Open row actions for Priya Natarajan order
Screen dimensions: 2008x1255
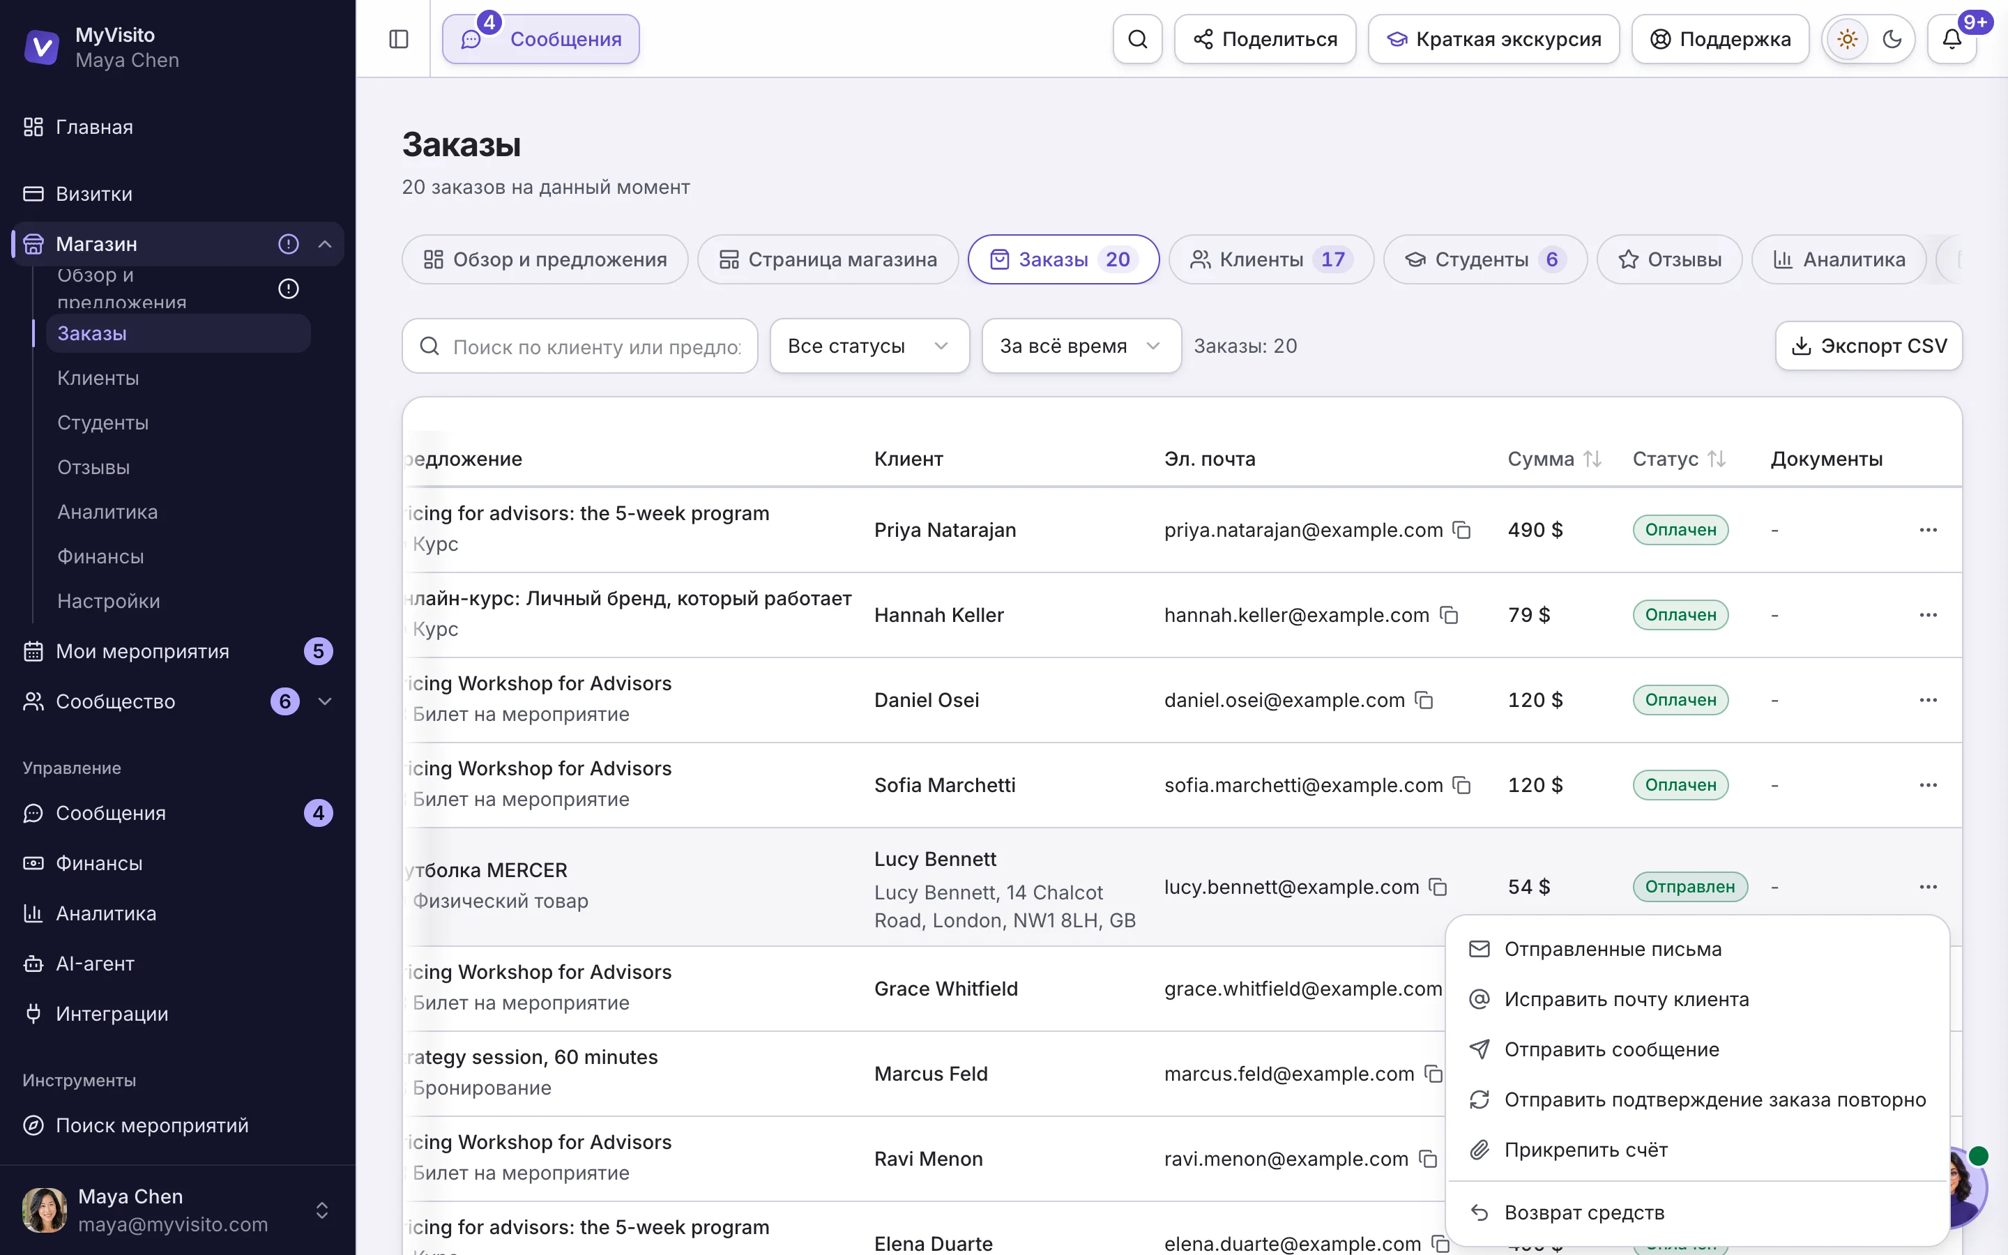(x=1928, y=530)
